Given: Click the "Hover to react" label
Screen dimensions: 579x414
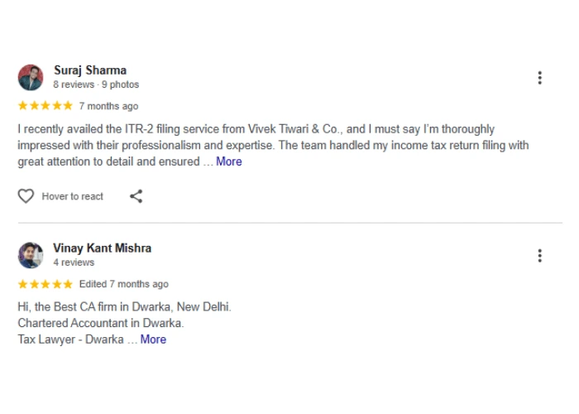Looking at the screenshot, I should tap(73, 197).
